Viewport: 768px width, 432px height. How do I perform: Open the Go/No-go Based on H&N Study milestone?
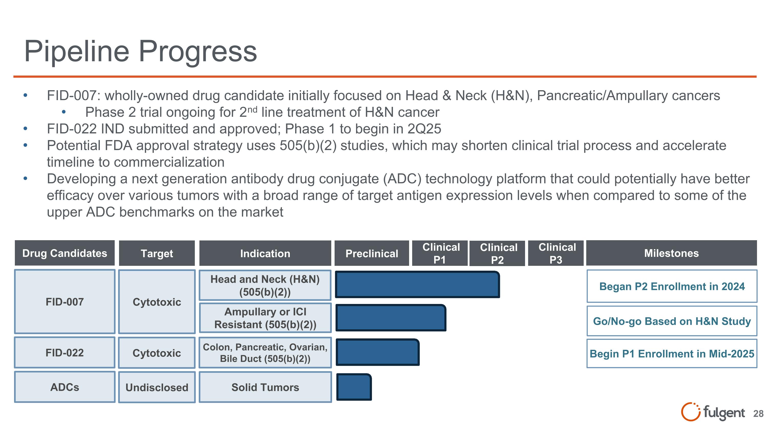tap(672, 321)
